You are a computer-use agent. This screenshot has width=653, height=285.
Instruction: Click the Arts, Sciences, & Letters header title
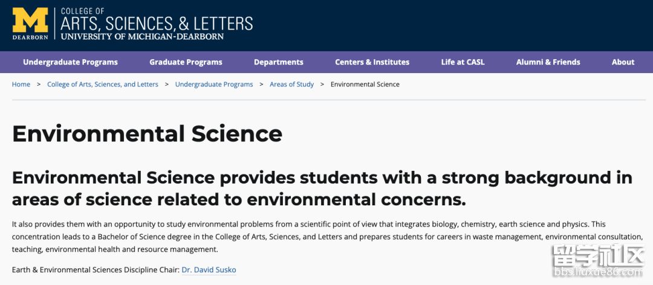tap(157, 24)
